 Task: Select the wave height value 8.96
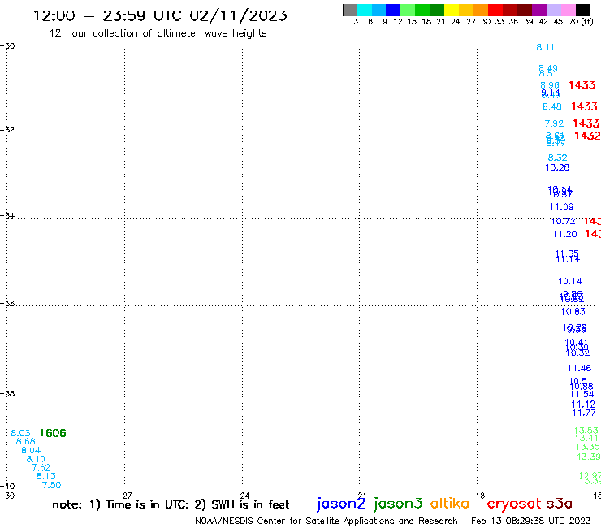550,85
